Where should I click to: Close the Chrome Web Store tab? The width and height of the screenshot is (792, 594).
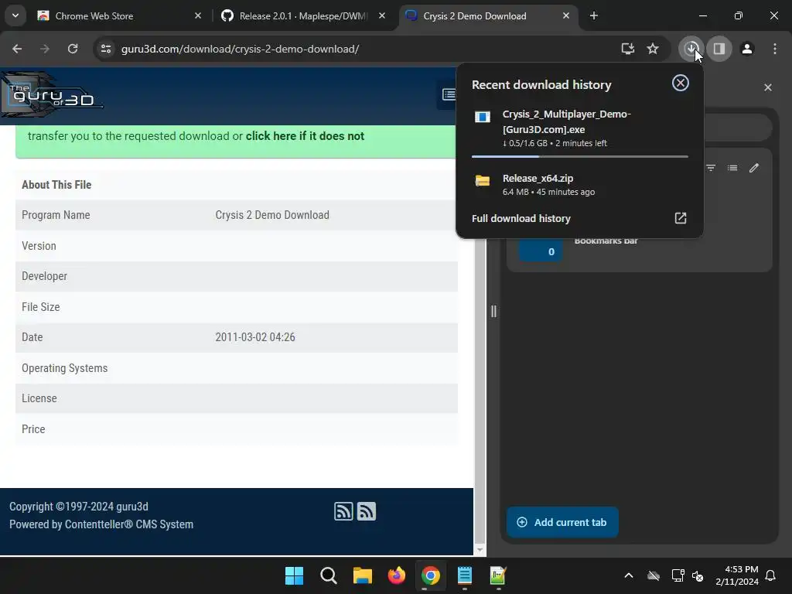[x=198, y=15]
